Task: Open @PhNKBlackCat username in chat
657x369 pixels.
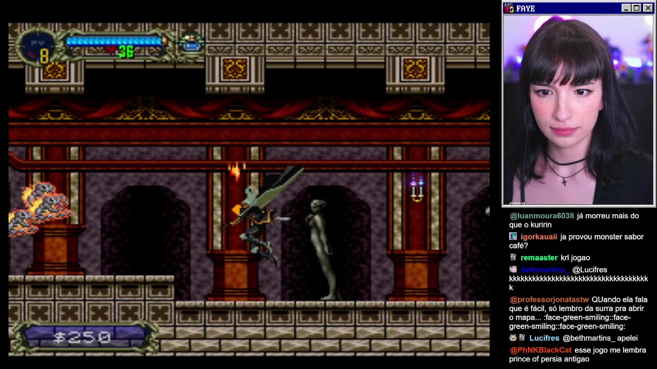Action: click(x=540, y=350)
